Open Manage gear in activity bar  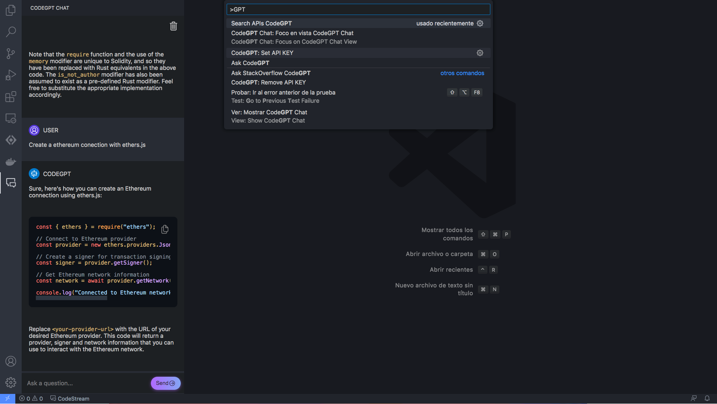point(11,383)
